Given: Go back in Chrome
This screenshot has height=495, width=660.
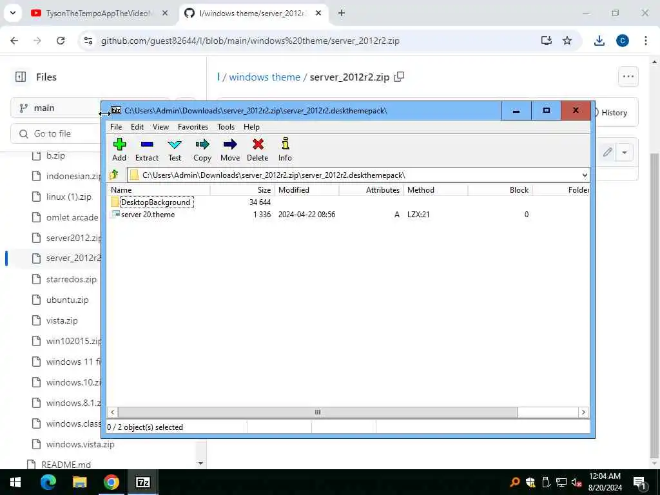Looking at the screenshot, I should [14, 41].
